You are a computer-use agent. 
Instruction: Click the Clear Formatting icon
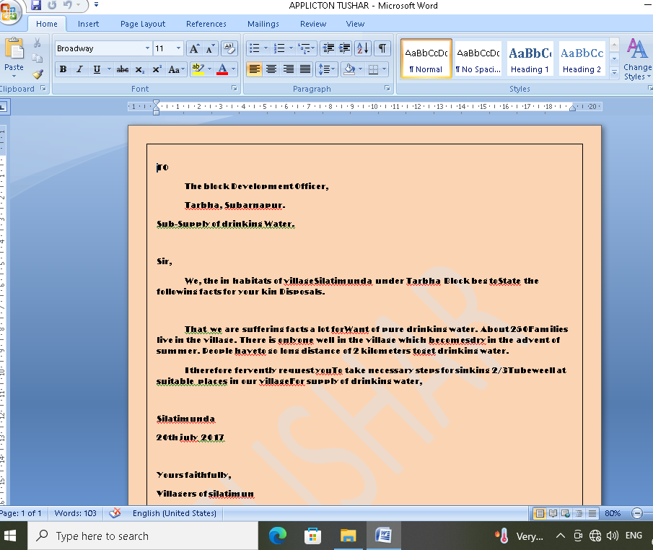[229, 48]
